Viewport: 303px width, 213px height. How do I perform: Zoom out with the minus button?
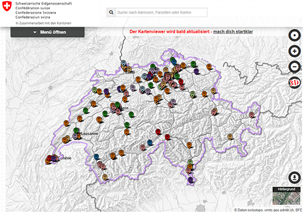[294, 66]
